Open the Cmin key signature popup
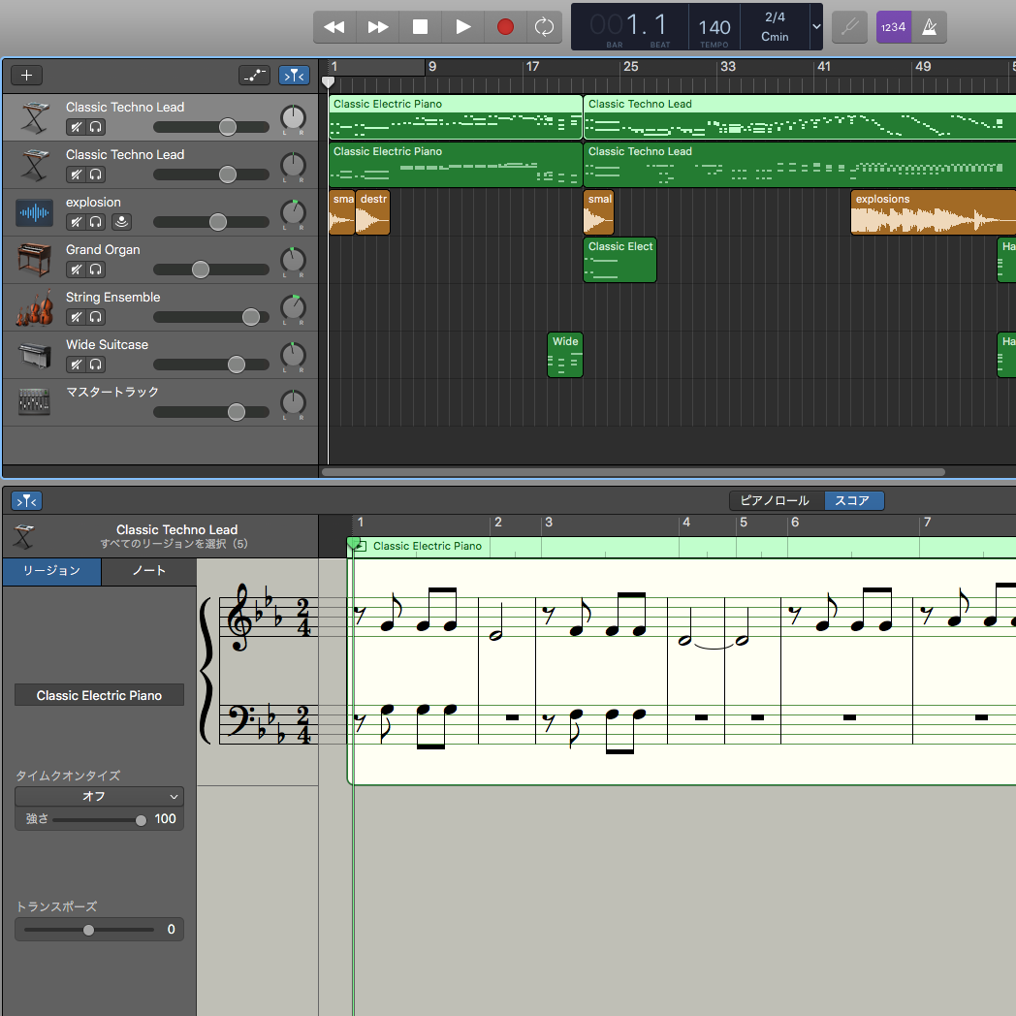The height and width of the screenshot is (1016, 1016). 775,37
